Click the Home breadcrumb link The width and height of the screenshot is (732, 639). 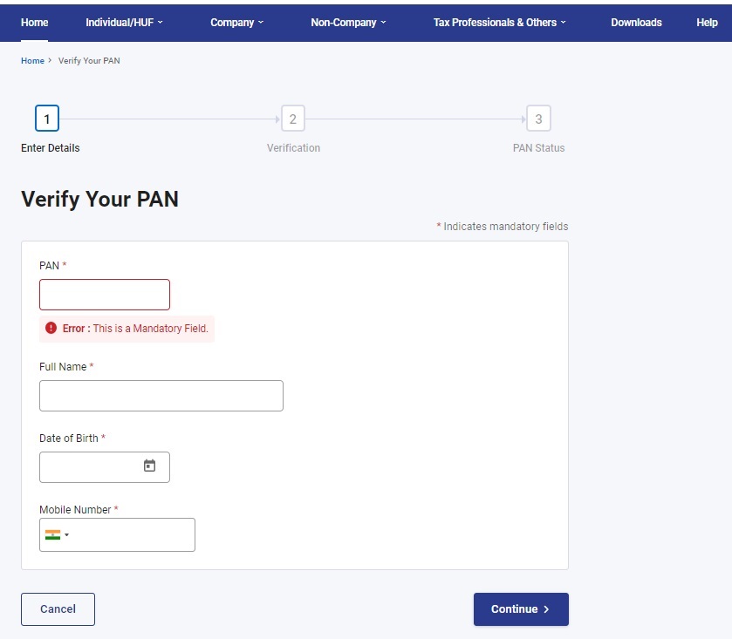pos(32,61)
